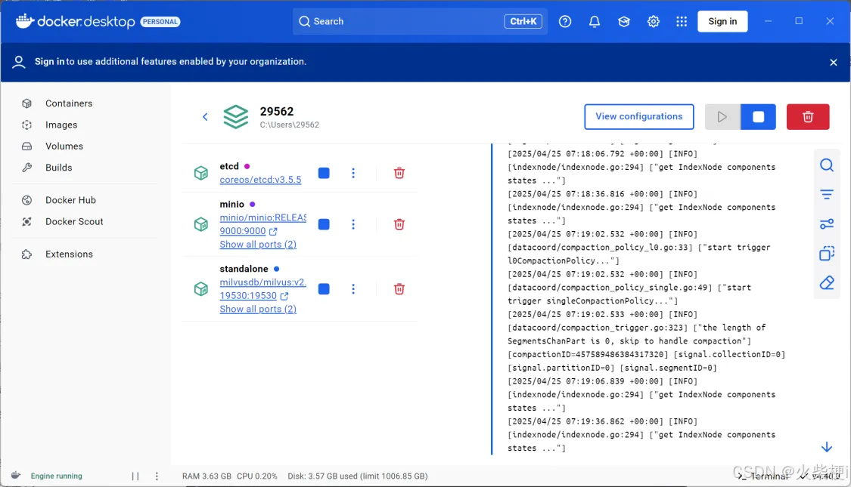Open the notifications bell icon
This screenshot has height=487, width=851.
click(595, 21)
